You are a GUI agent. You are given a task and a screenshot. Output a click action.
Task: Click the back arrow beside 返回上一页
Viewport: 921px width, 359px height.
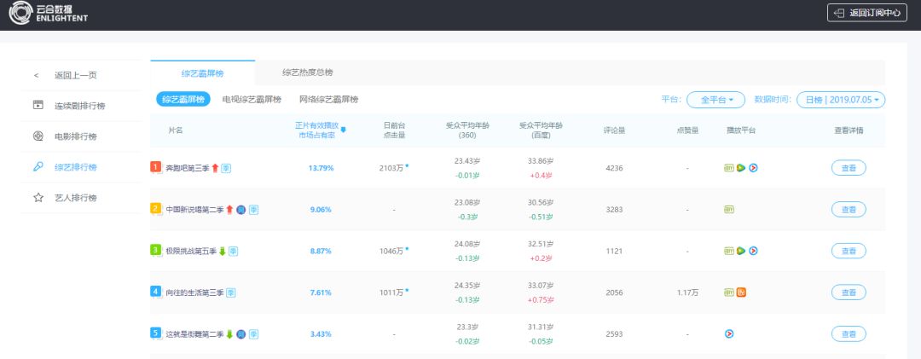37,76
